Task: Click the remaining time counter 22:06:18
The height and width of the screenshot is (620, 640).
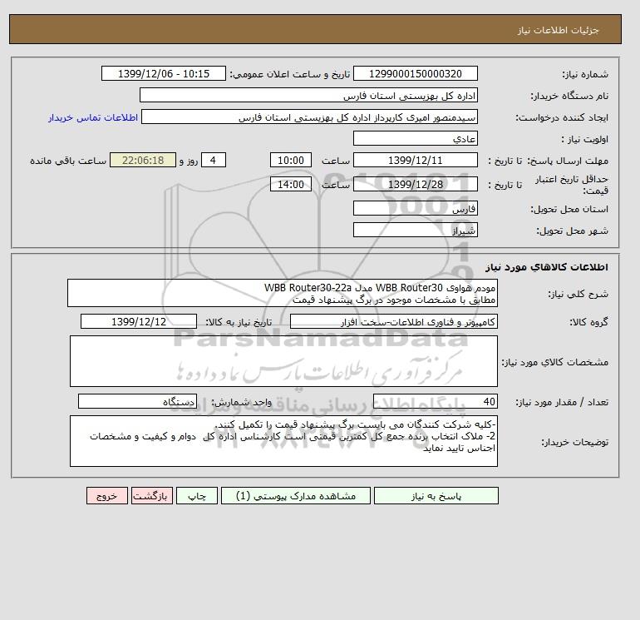Action: 143,161
